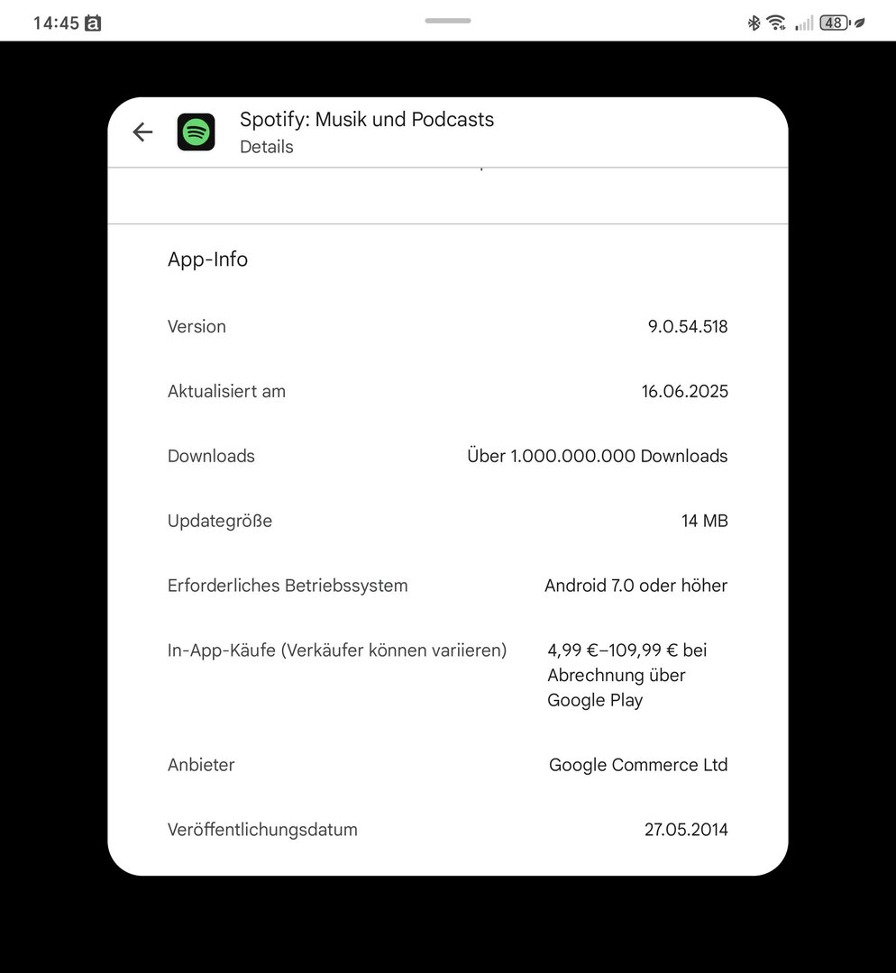This screenshot has height=973, width=896.
Task: Select version number 9.0.54.518
Action: (688, 326)
